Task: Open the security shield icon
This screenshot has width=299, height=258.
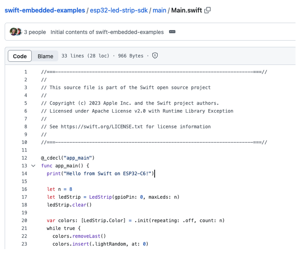Action: click(x=155, y=56)
